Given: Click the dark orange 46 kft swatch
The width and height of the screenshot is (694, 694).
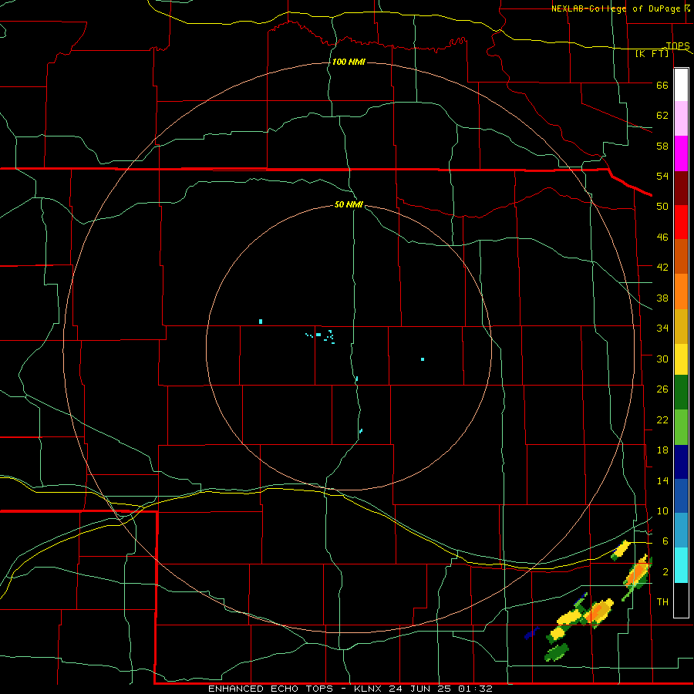Looking at the screenshot, I should pos(681,256).
